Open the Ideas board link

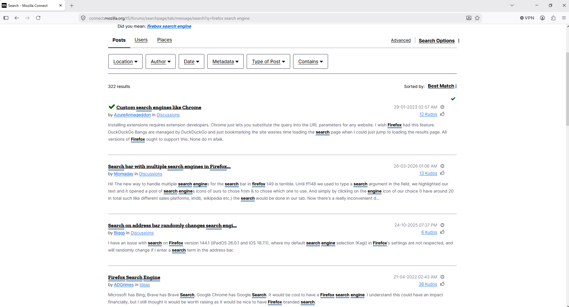pyautogui.click(x=145, y=285)
